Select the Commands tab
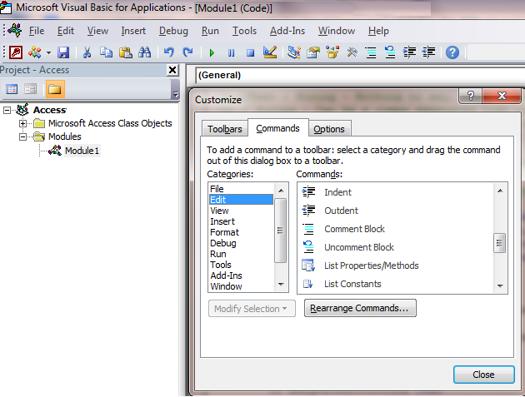The width and height of the screenshot is (525, 397). point(277,128)
